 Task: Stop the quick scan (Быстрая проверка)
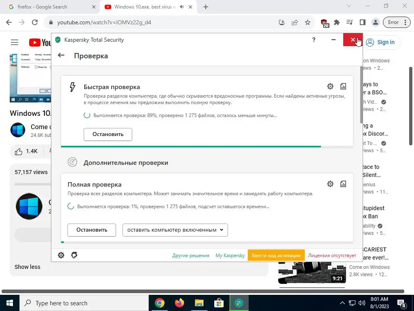(108, 134)
